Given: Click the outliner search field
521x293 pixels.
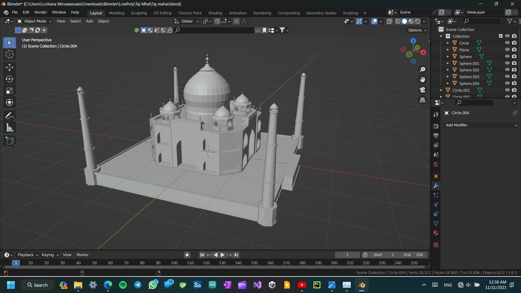Looking at the screenshot, I should tap(482, 21).
